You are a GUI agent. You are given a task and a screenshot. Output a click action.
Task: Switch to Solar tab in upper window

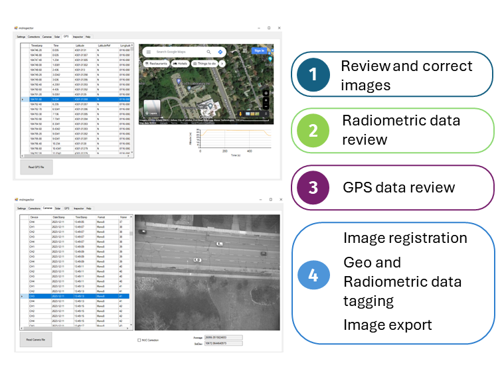57,37
